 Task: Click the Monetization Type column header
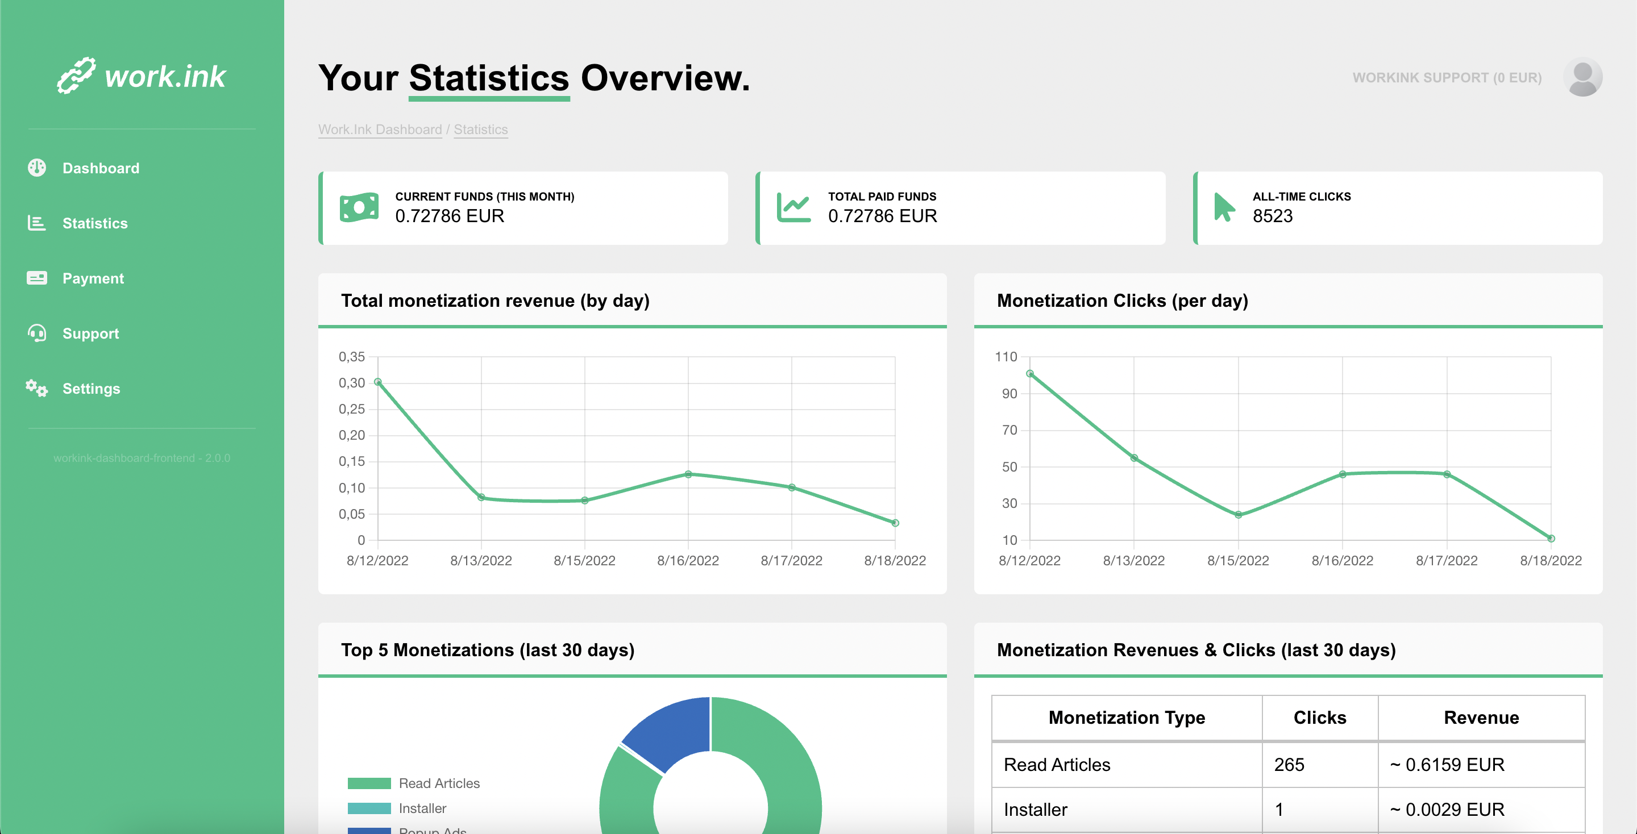coord(1127,717)
